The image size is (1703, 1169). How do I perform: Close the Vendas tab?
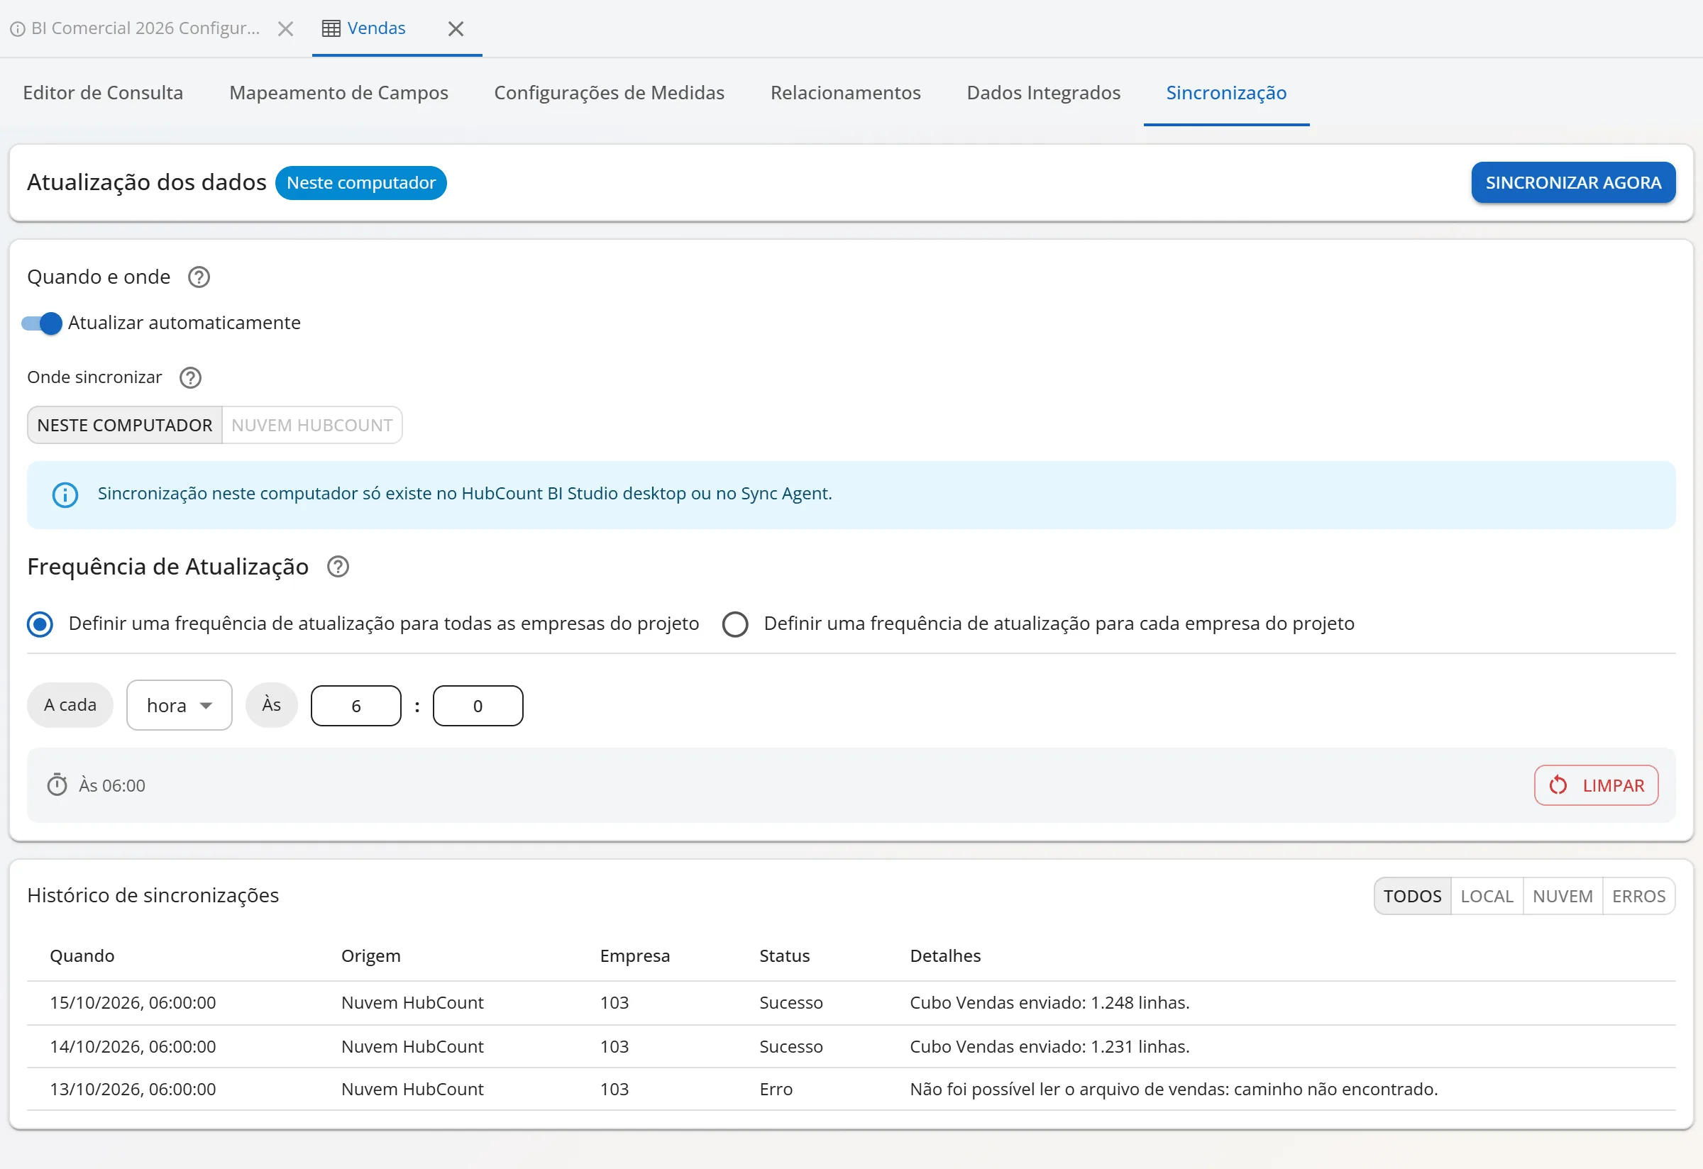456,28
